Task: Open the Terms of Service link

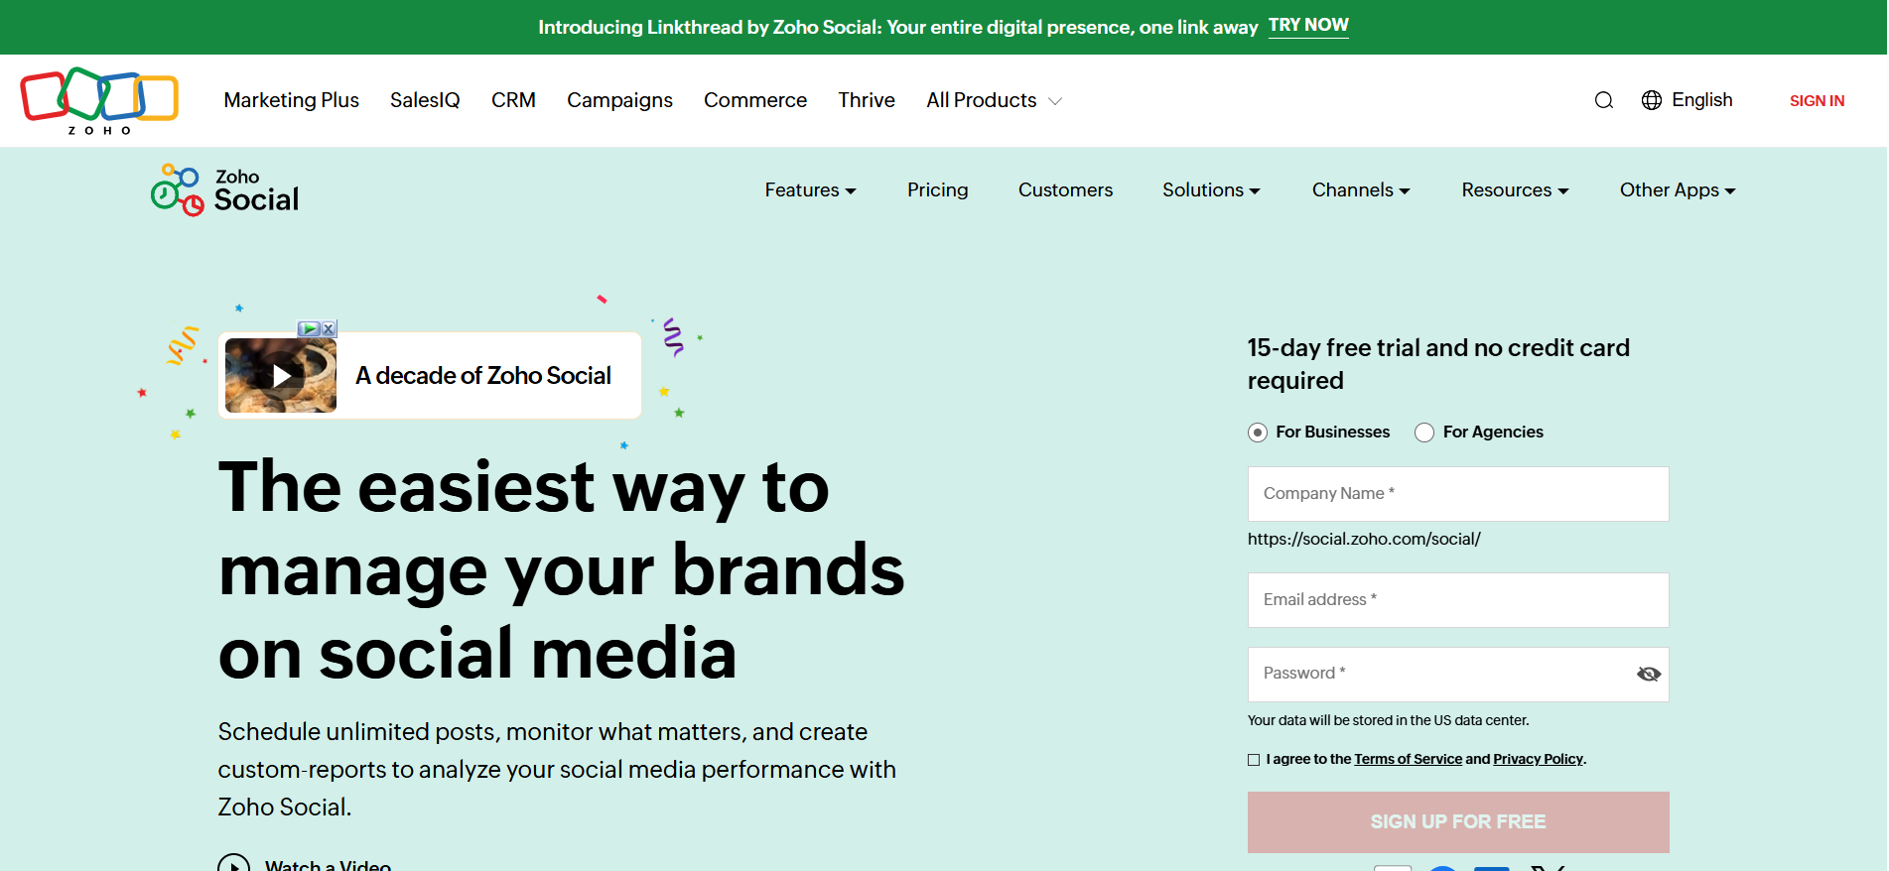Action: [1408, 760]
